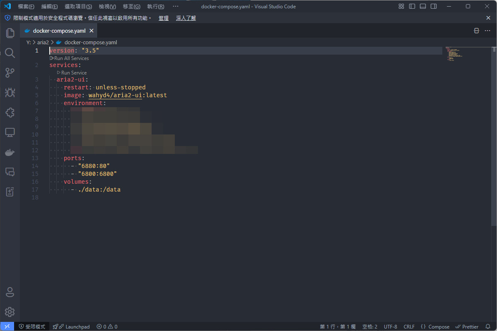Viewport: 497px width, 331px height.
Task: Open the Explorer view in activity bar
Action: pos(10,33)
